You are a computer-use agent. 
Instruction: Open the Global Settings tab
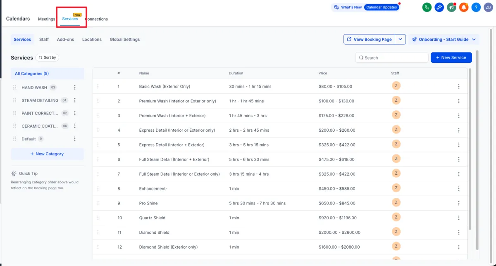[124, 39]
